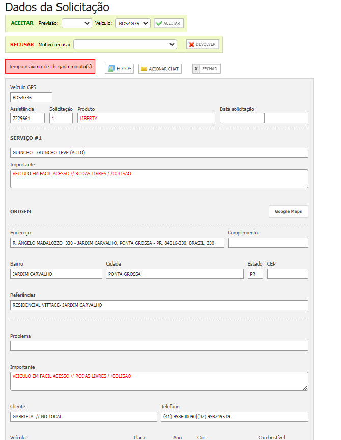Open the Motivo recusa dropdown
Viewport: 341px width, 440px height.
(x=125, y=44)
